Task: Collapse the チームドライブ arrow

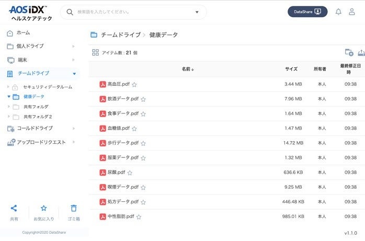Action: tap(74, 74)
